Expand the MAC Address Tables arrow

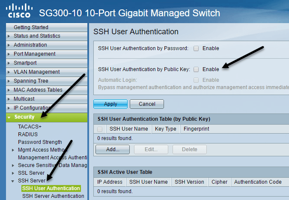tap(9, 90)
